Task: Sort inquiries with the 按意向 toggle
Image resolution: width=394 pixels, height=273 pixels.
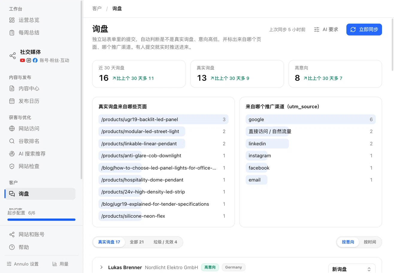Action: [x=348, y=242]
